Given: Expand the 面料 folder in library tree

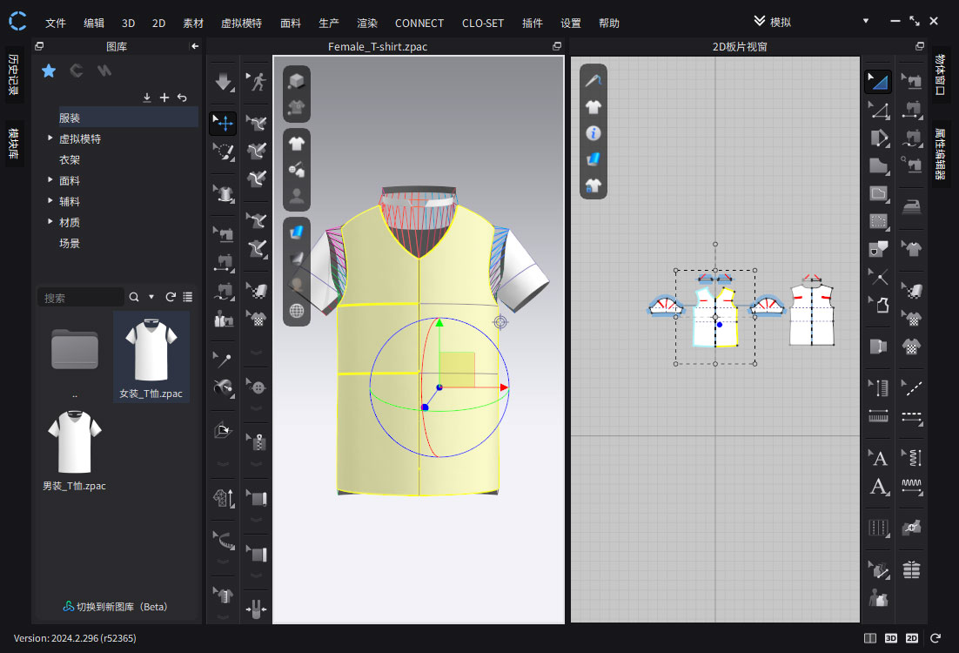Looking at the screenshot, I should tap(50, 180).
